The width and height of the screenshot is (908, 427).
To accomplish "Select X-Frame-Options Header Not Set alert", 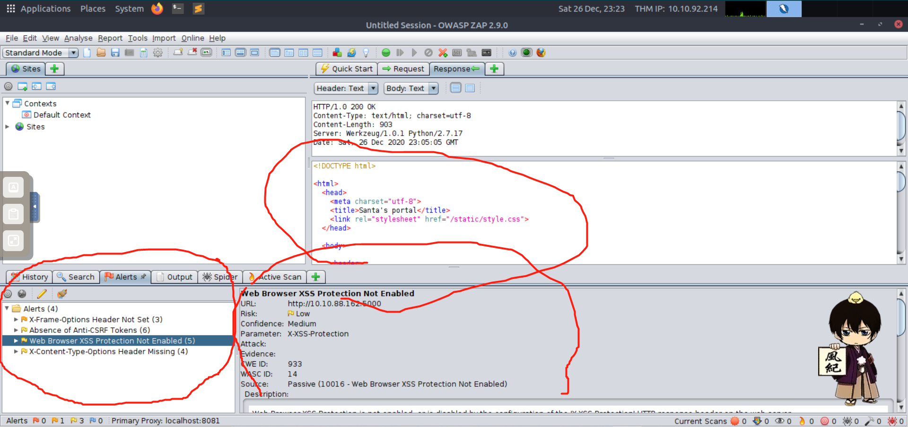I will tap(96, 320).
